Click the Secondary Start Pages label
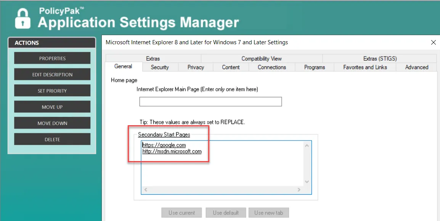 point(164,134)
